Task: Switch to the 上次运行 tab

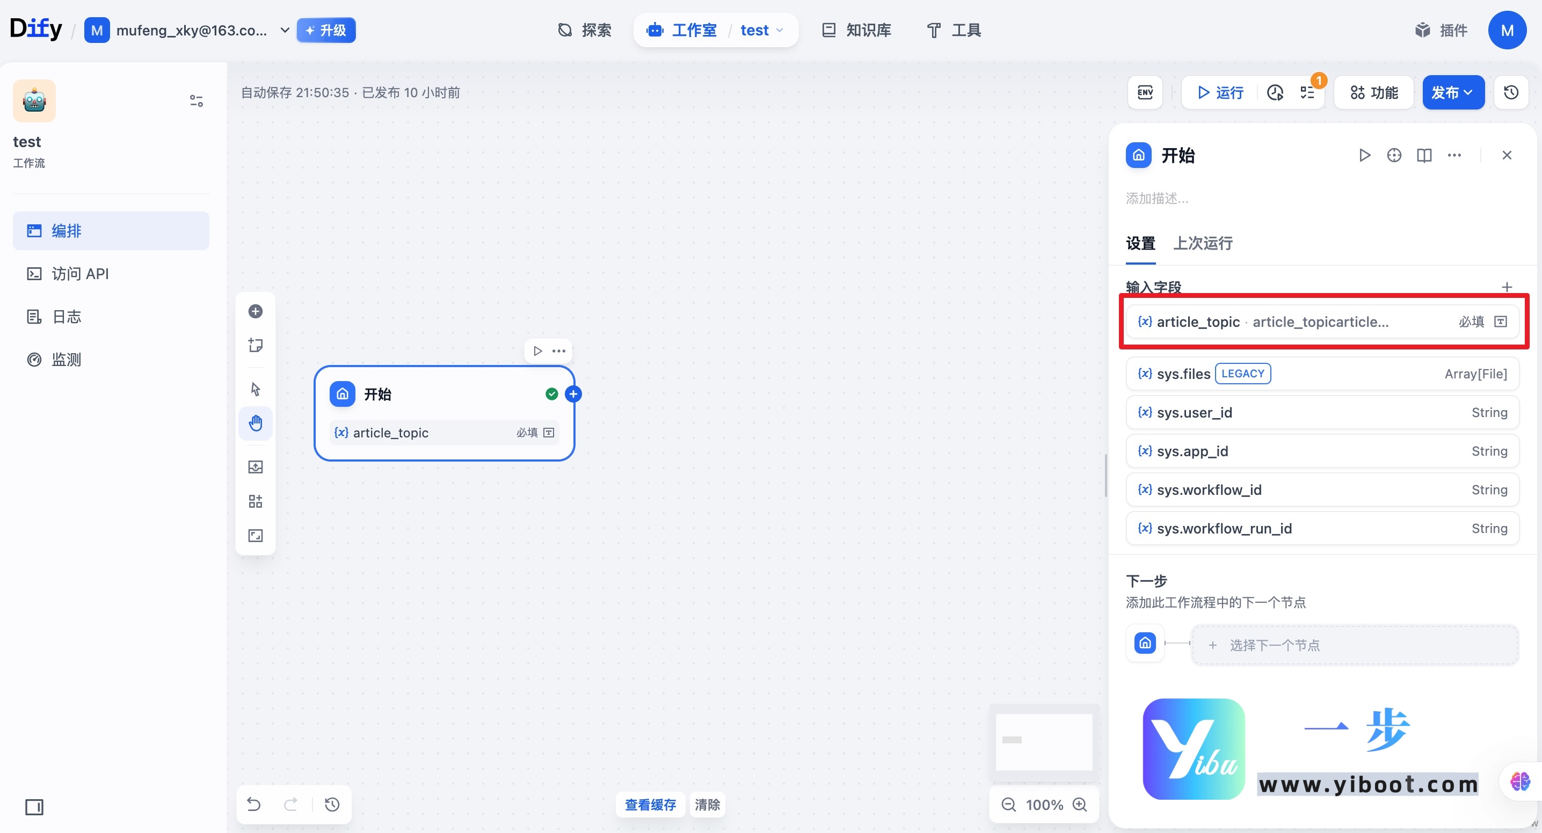Action: pos(1202,244)
